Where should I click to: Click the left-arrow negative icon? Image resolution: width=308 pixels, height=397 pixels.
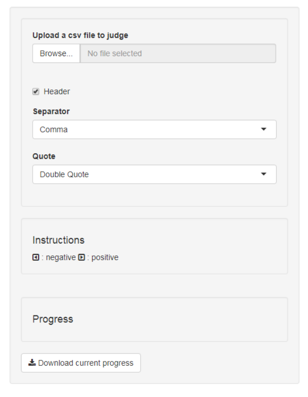36,257
